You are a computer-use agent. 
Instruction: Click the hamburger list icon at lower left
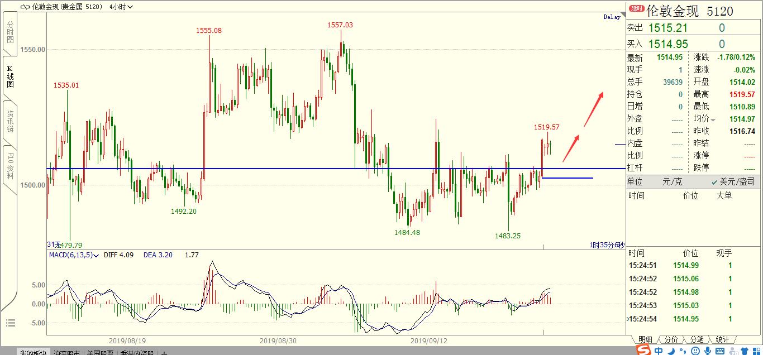(11, 323)
